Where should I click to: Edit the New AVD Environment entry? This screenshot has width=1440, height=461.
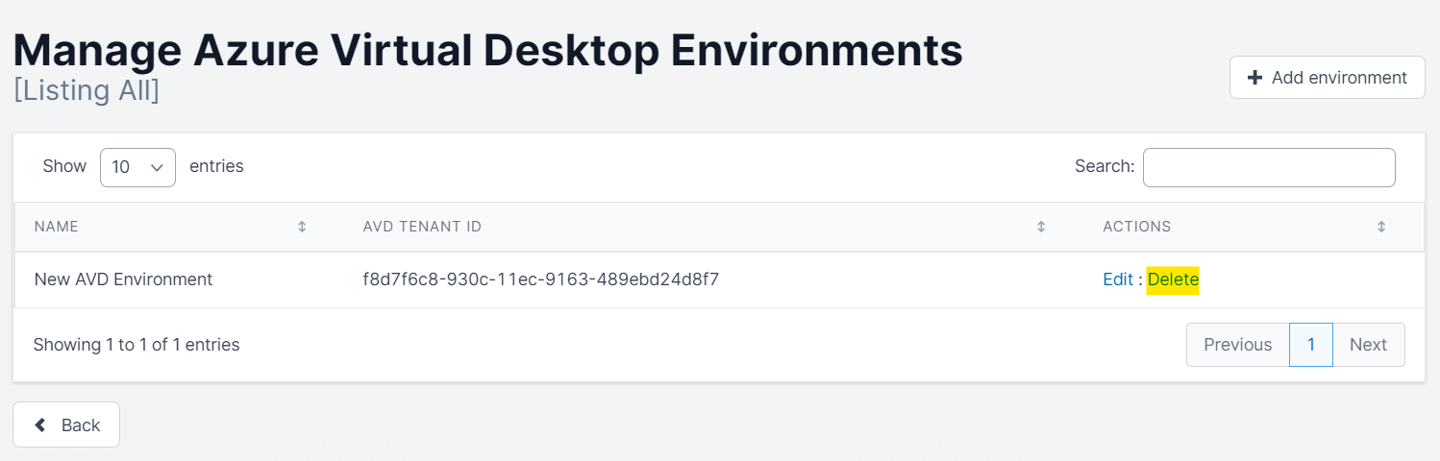[x=1117, y=279]
